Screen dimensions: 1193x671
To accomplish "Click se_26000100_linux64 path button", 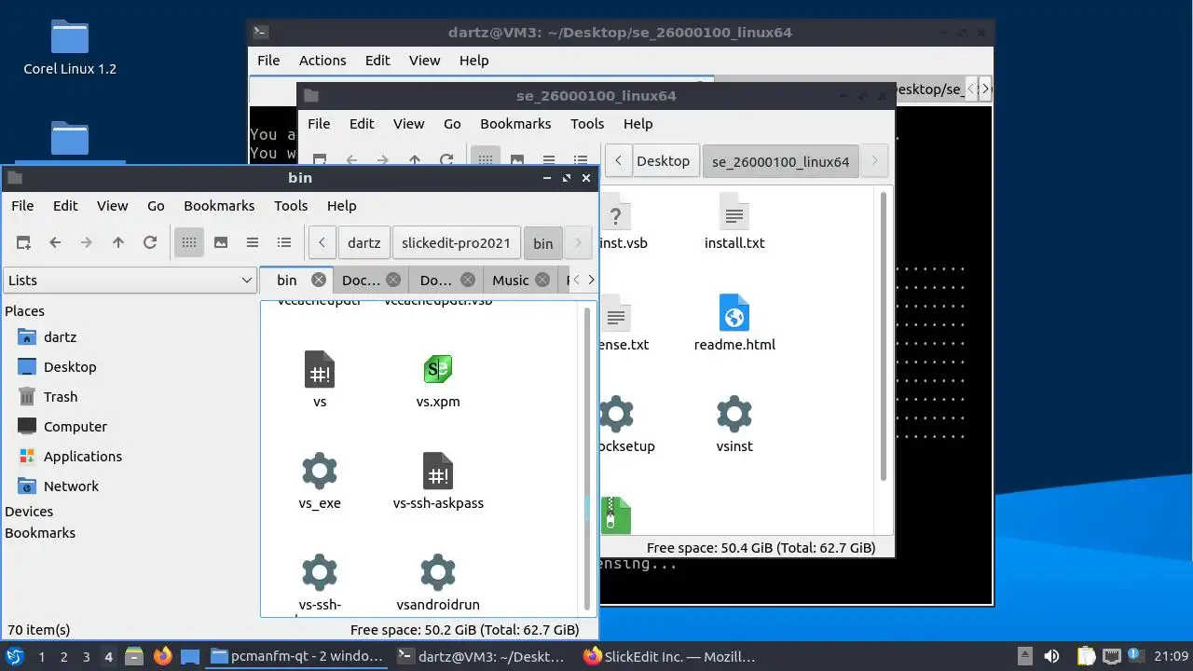I will click(x=780, y=161).
